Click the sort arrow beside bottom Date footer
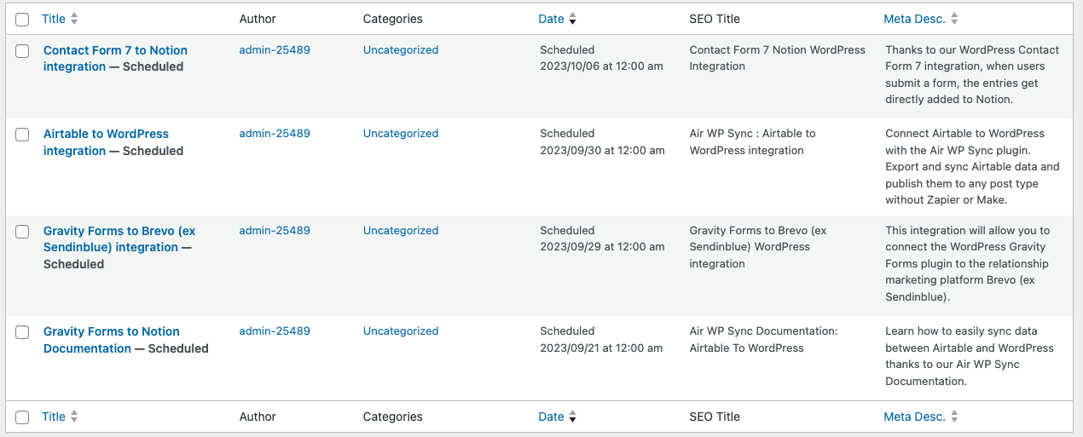 click(x=572, y=417)
